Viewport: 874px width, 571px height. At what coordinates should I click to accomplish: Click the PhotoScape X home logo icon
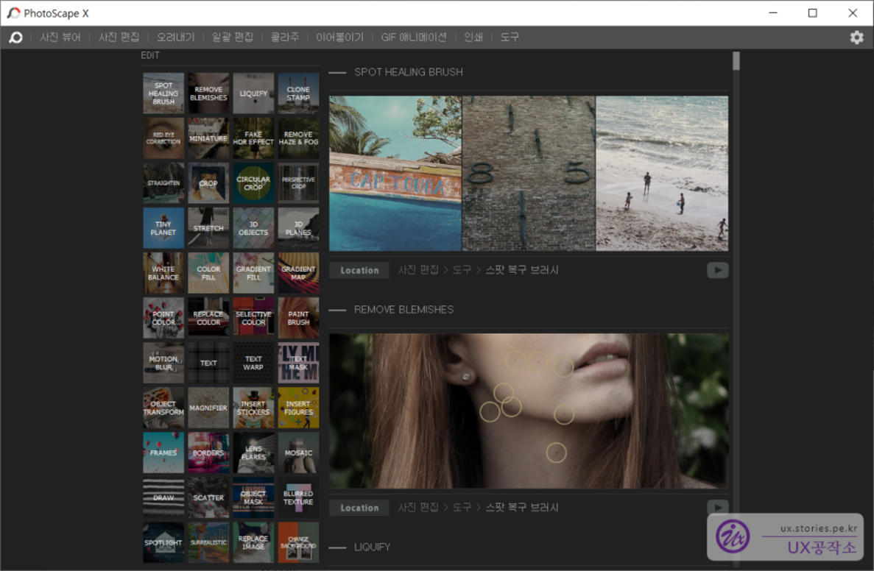pyautogui.click(x=15, y=38)
